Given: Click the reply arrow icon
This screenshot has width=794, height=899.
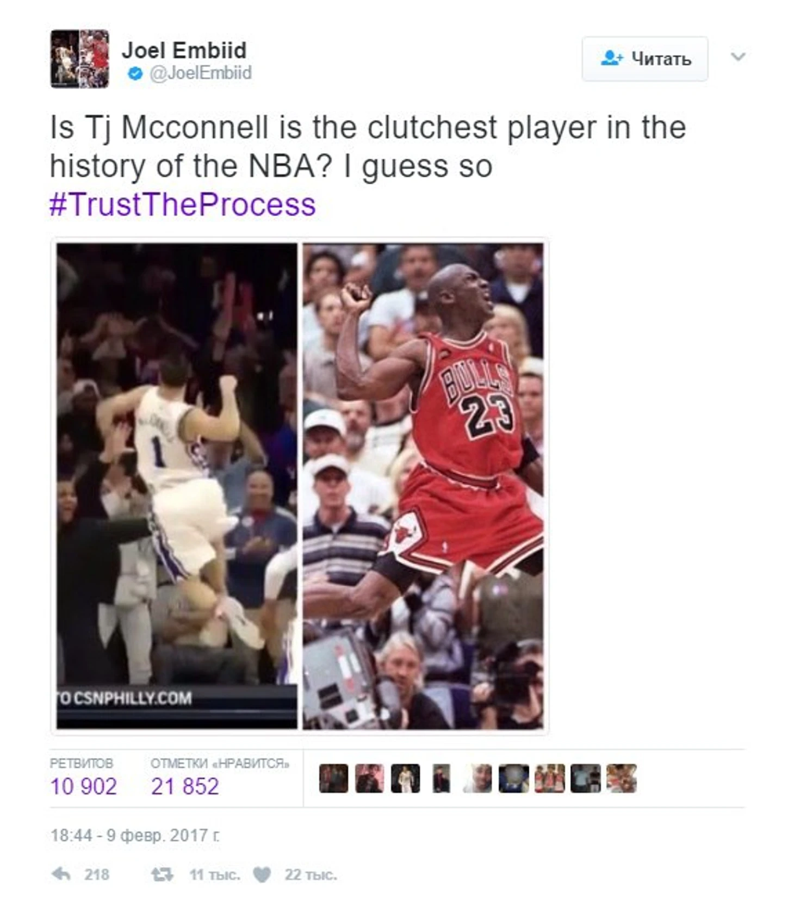Looking at the screenshot, I should [x=61, y=874].
